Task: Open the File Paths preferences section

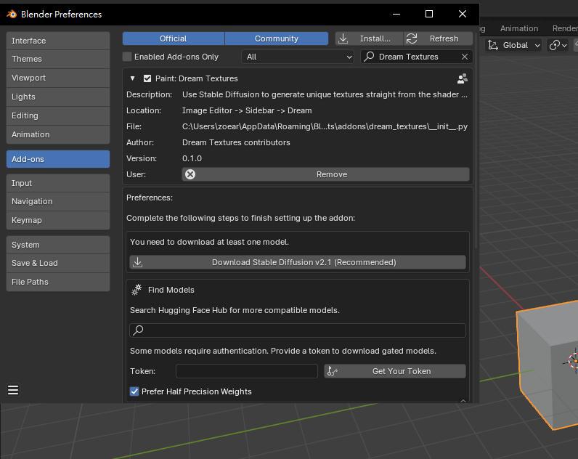Action: pyautogui.click(x=58, y=282)
